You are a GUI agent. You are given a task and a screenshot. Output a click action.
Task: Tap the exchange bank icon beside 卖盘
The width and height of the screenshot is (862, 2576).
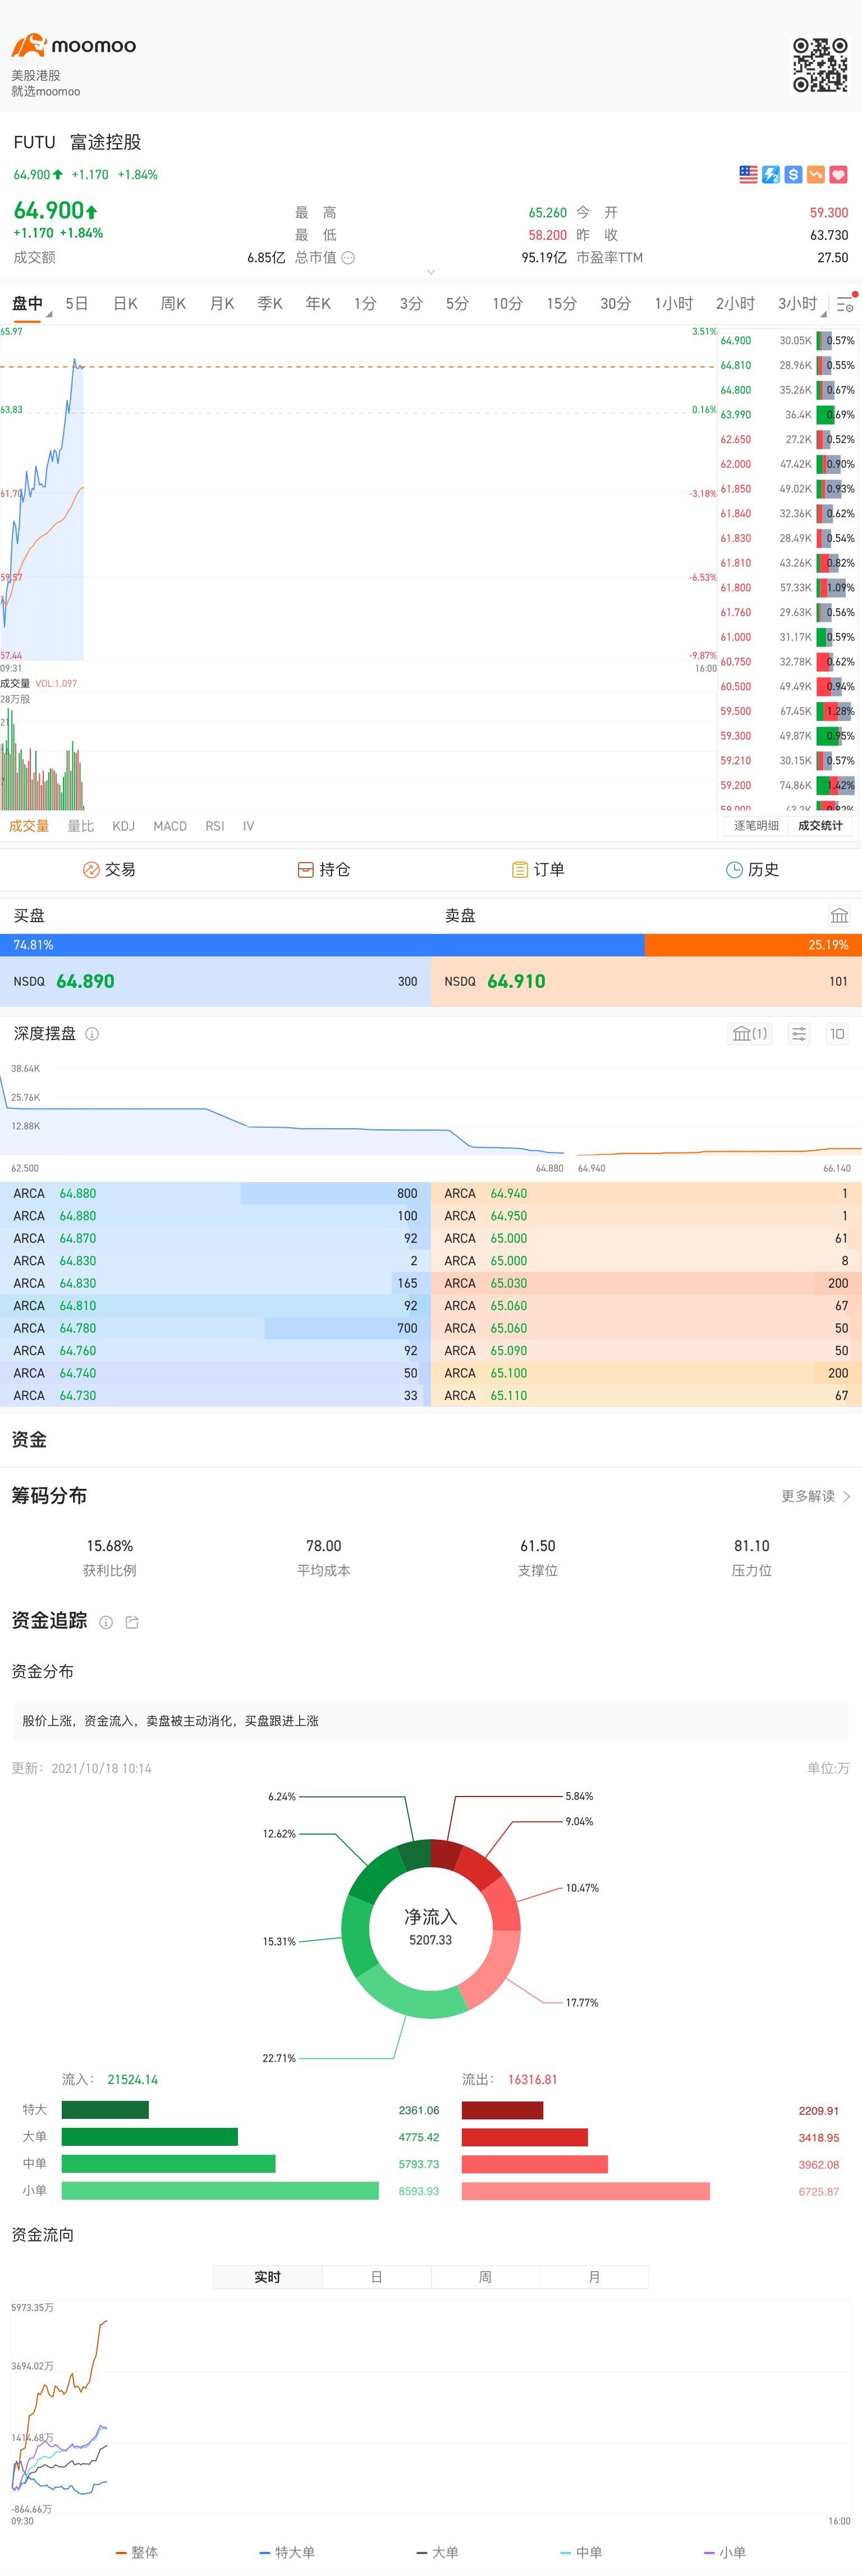click(839, 915)
